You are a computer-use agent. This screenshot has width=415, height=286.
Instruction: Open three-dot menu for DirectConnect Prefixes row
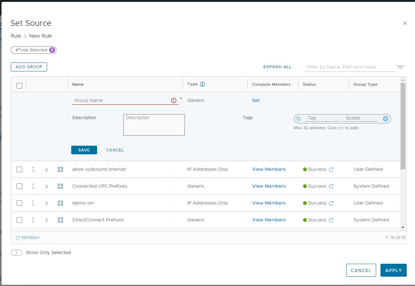click(33, 220)
